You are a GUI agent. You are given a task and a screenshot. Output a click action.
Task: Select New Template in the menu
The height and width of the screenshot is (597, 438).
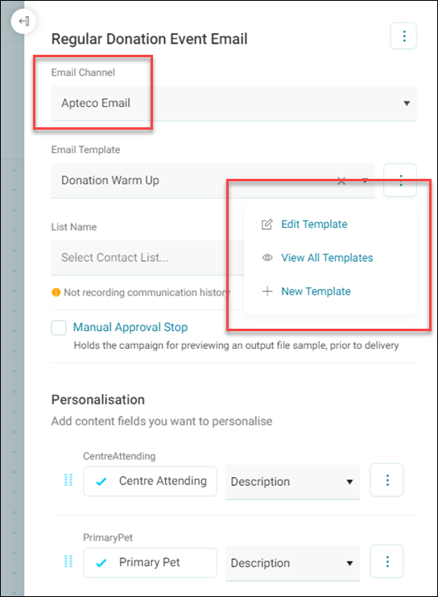click(316, 292)
